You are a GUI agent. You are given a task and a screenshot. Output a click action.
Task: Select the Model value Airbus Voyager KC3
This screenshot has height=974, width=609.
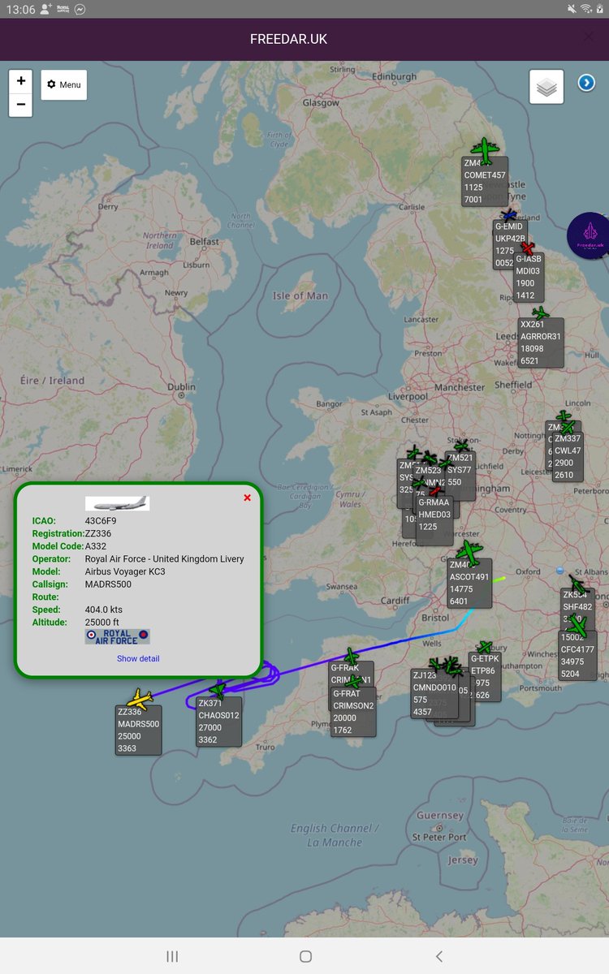click(125, 571)
